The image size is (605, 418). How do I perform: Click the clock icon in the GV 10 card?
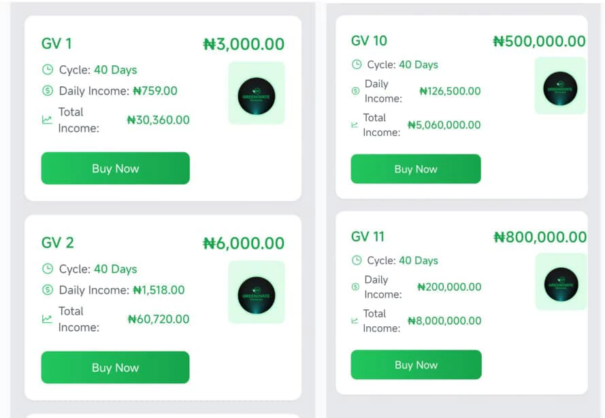[357, 65]
